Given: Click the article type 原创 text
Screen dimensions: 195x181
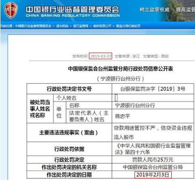Looking at the screenshot, I should click(x=165, y=56).
